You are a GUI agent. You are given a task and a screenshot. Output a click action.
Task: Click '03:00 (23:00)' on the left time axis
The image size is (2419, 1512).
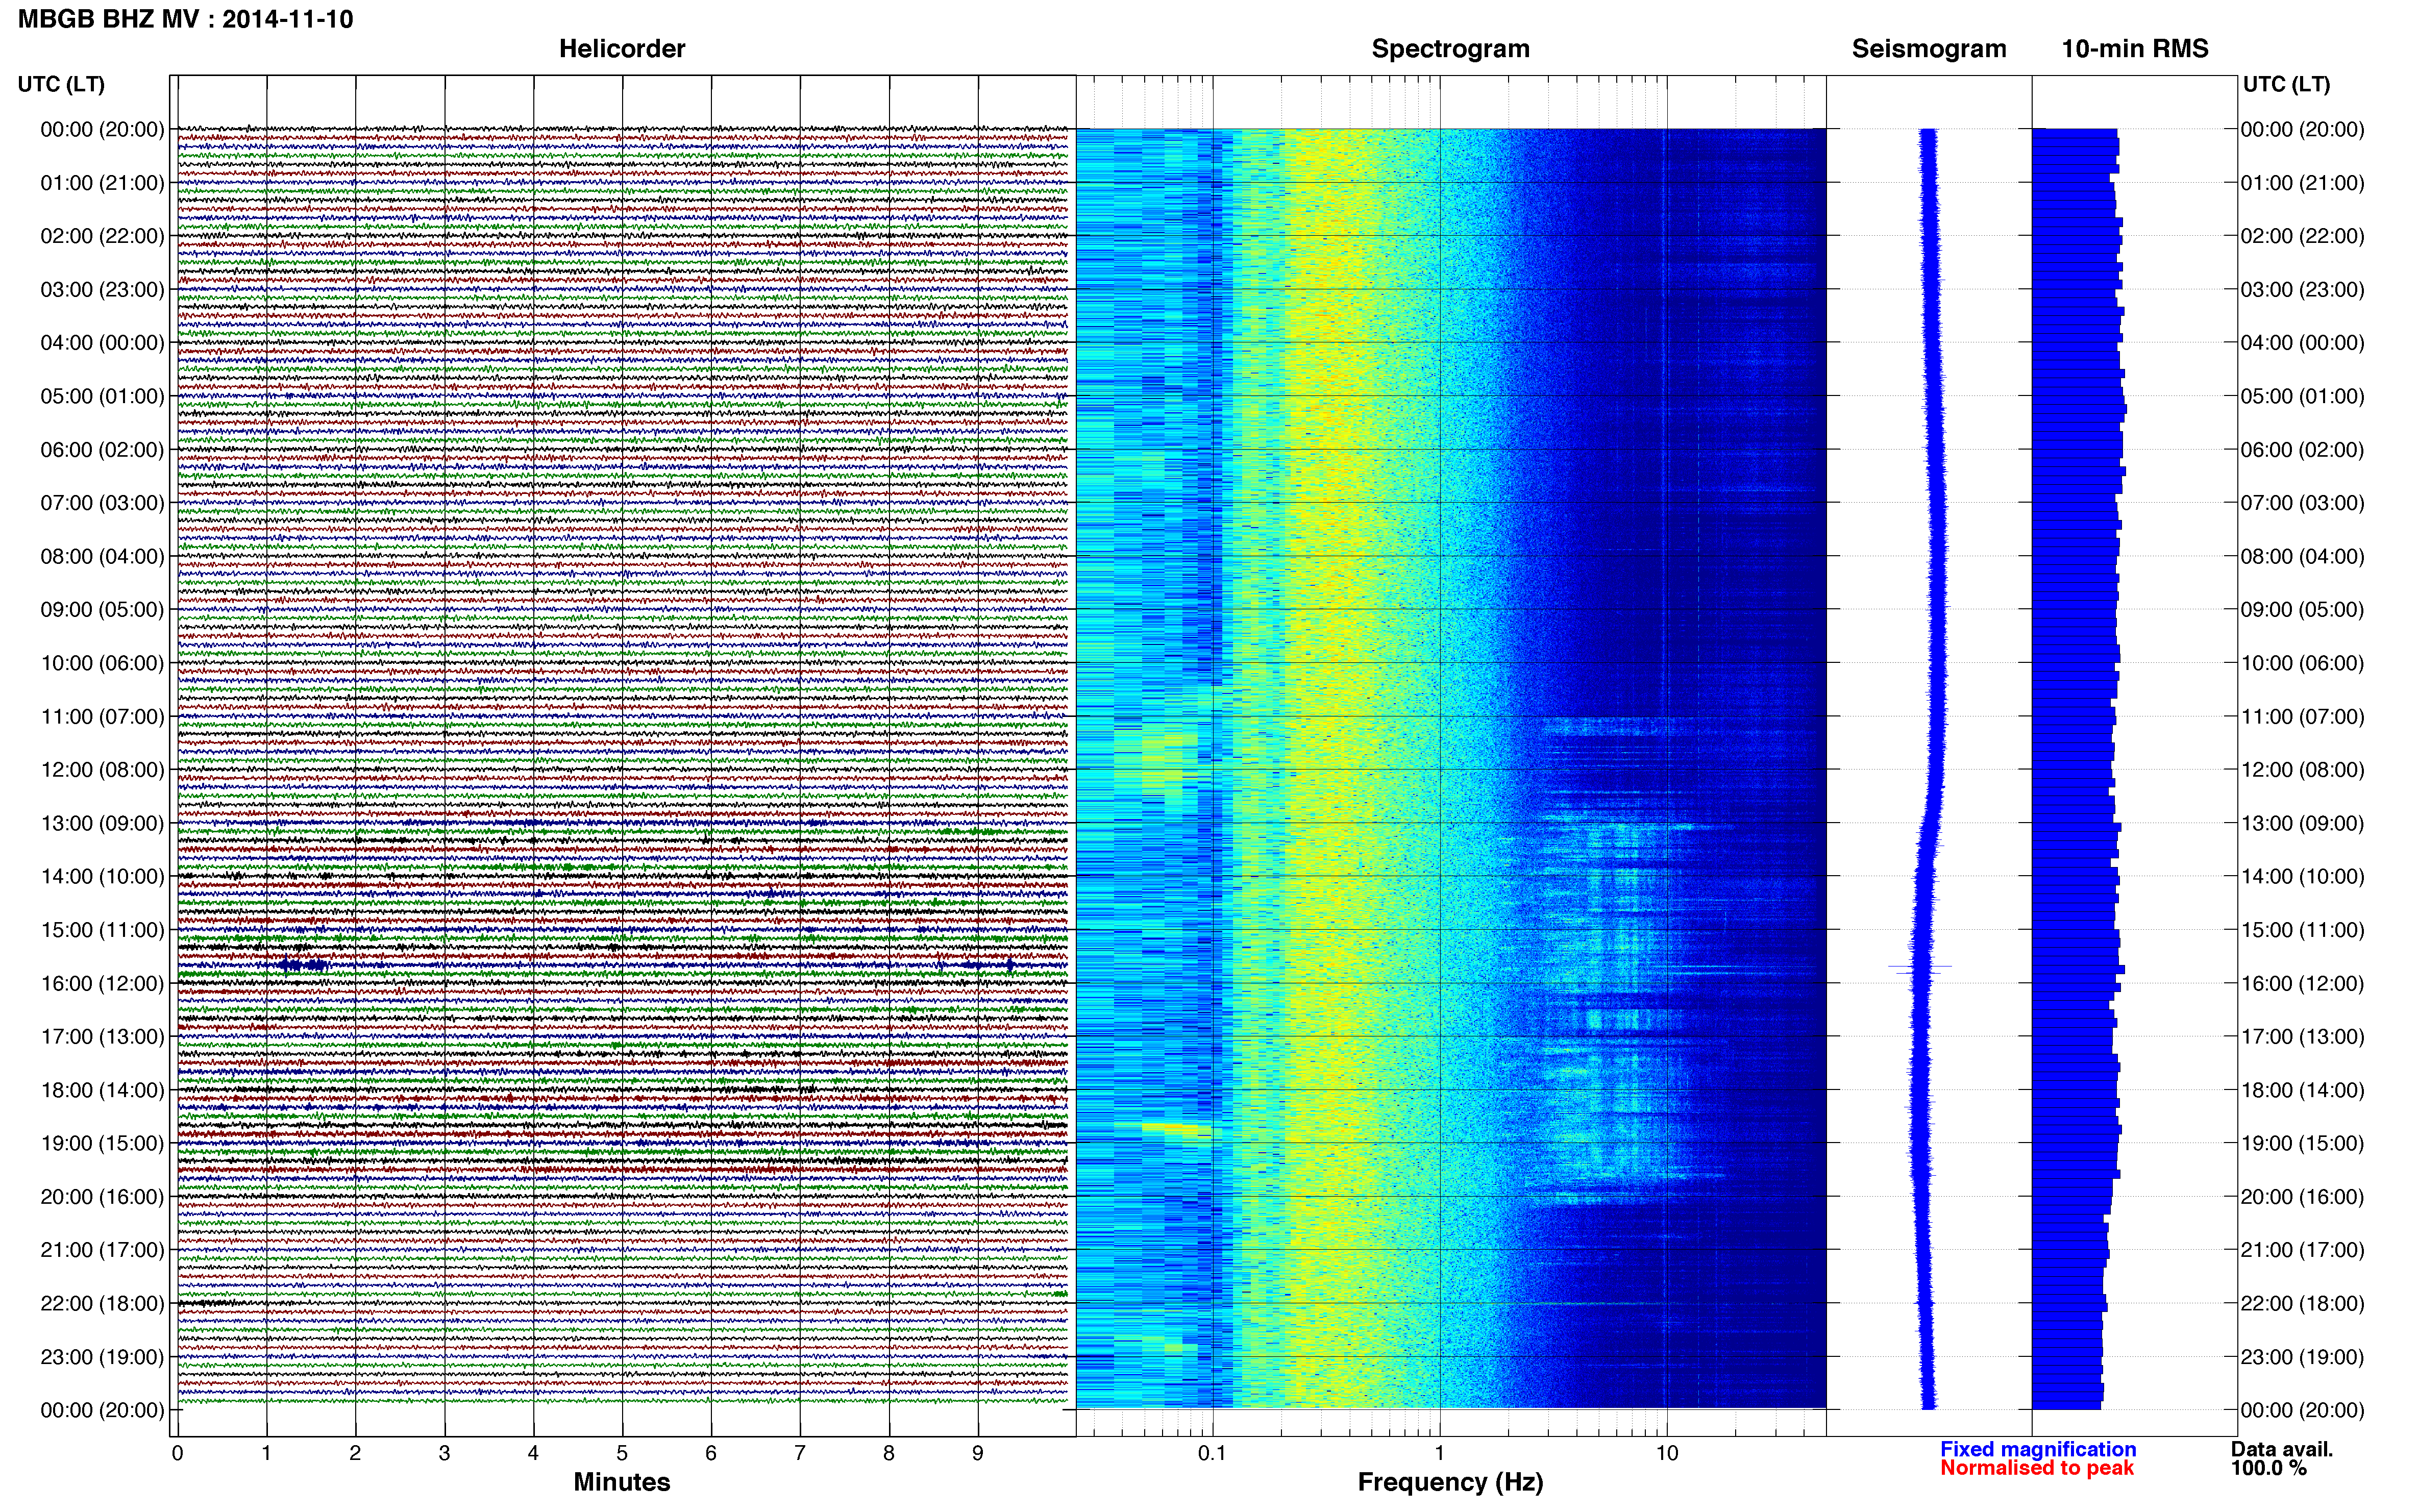click(x=102, y=290)
